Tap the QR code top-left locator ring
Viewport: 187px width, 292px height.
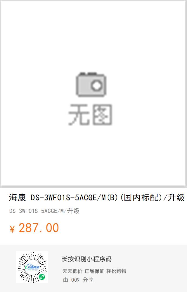[23, 258]
